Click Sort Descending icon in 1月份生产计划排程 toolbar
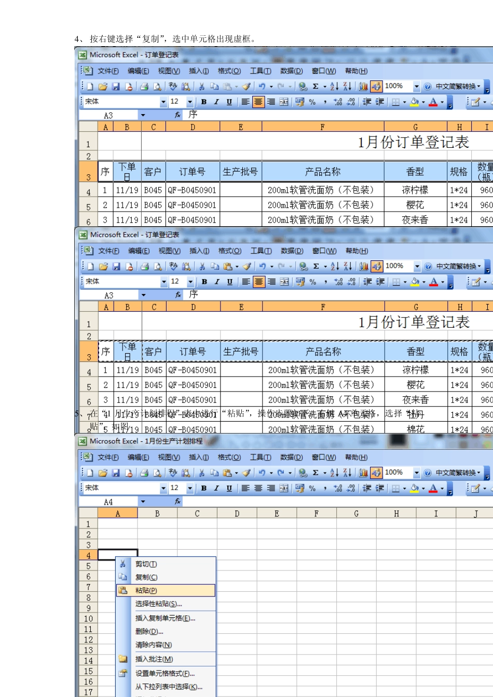This screenshot has height=697, width=493. (x=347, y=472)
